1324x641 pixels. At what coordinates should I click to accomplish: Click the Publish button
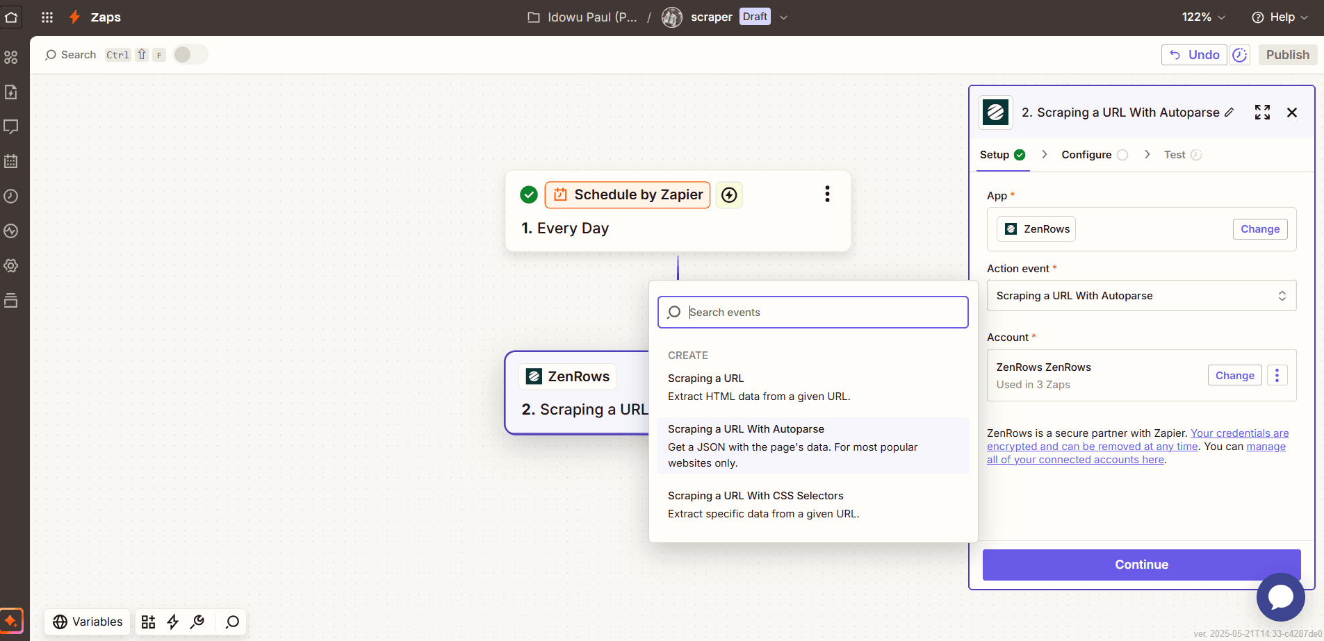1287,55
